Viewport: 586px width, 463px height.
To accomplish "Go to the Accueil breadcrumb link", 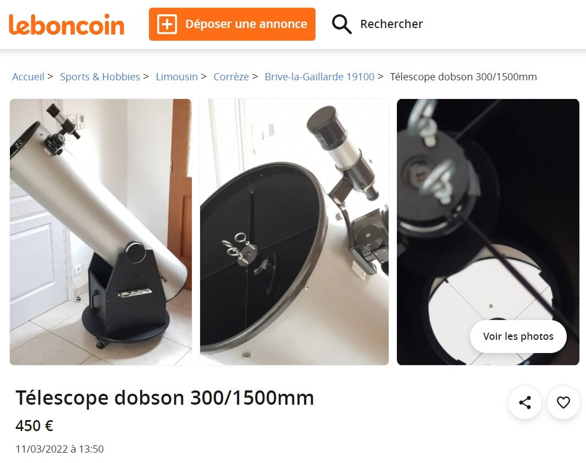I will coord(28,76).
